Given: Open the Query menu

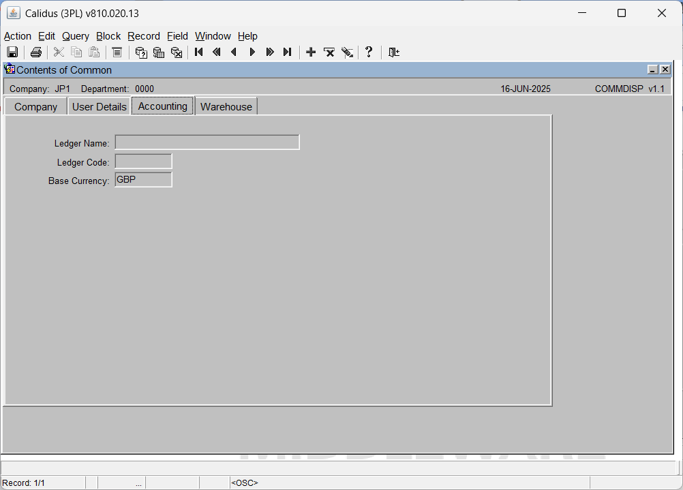Looking at the screenshot, I should pyautogui.click(x=76, y=36).
